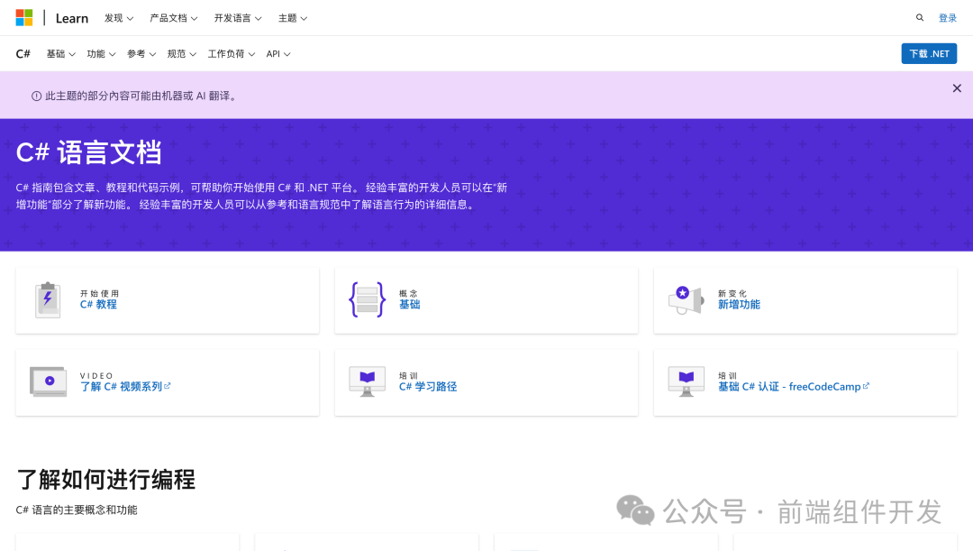
Task: Dismiss the AI translation notice banner
Action: (x=957, y=88)
